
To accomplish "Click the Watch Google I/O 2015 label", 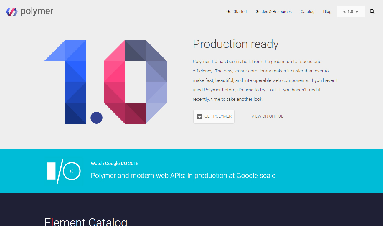I will tap(115, 163).
